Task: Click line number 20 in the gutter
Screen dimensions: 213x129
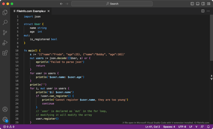Action: coord(17,89)
